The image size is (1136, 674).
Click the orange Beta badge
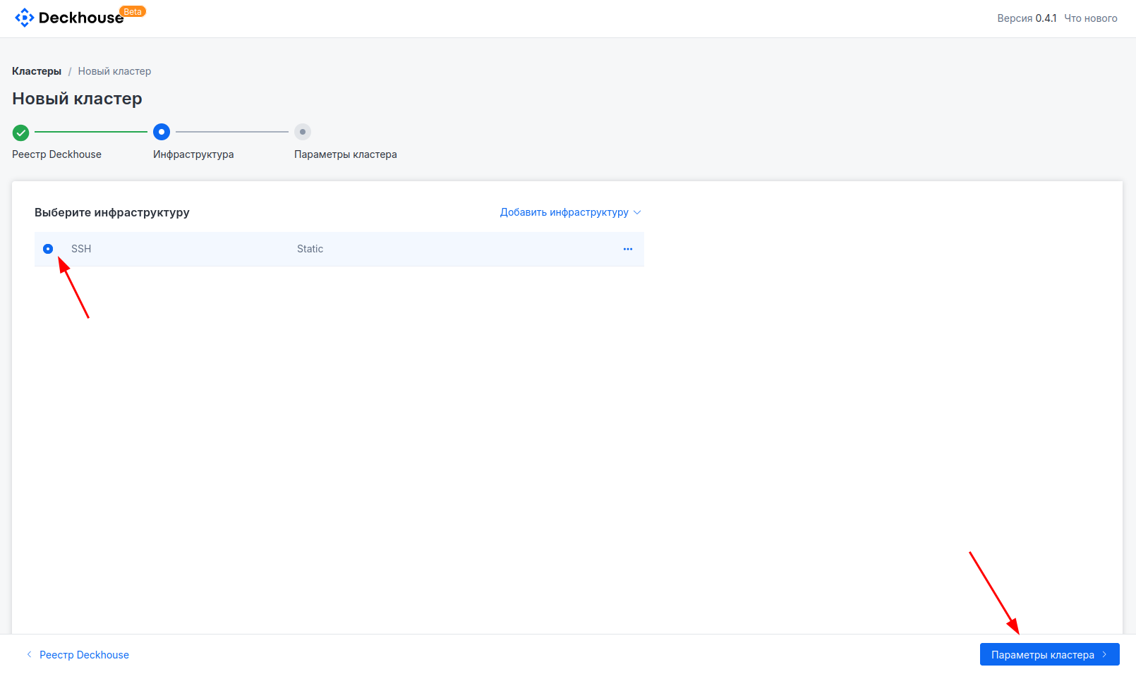pyautogui.click(x=133, y=12)
